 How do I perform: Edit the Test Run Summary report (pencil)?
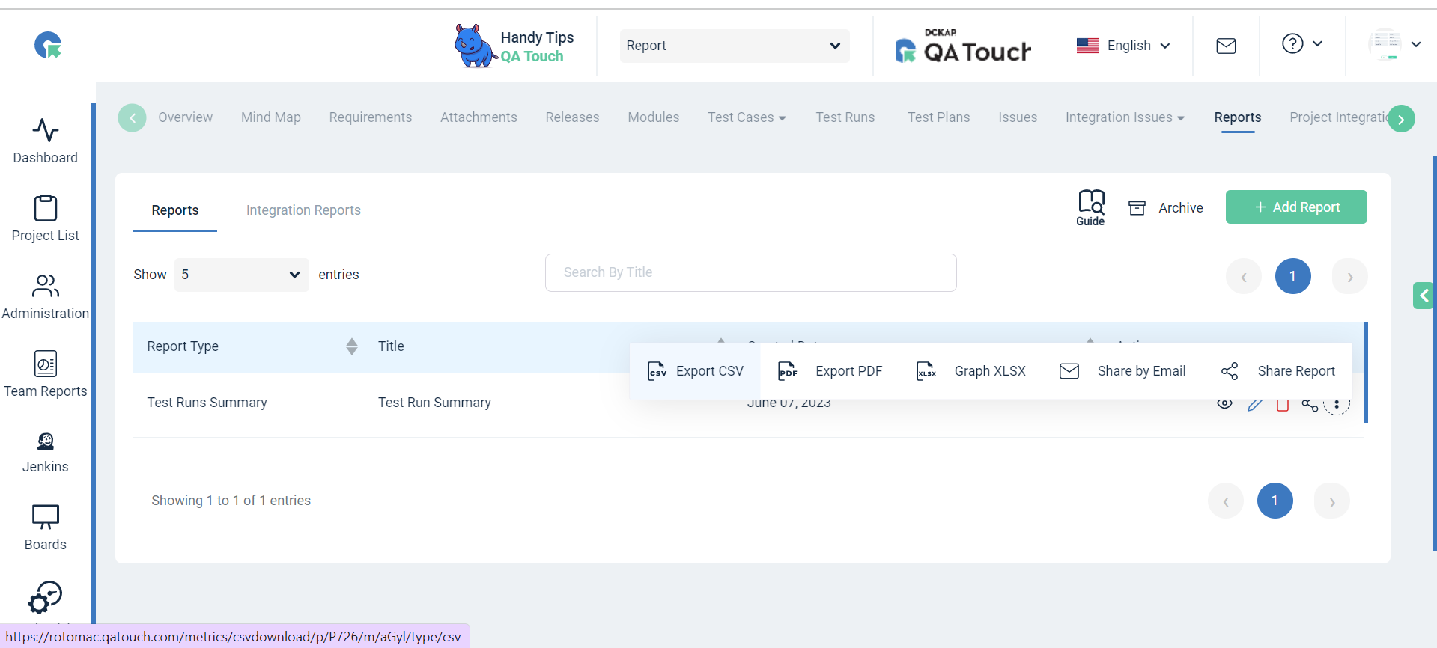(1255, 405)
